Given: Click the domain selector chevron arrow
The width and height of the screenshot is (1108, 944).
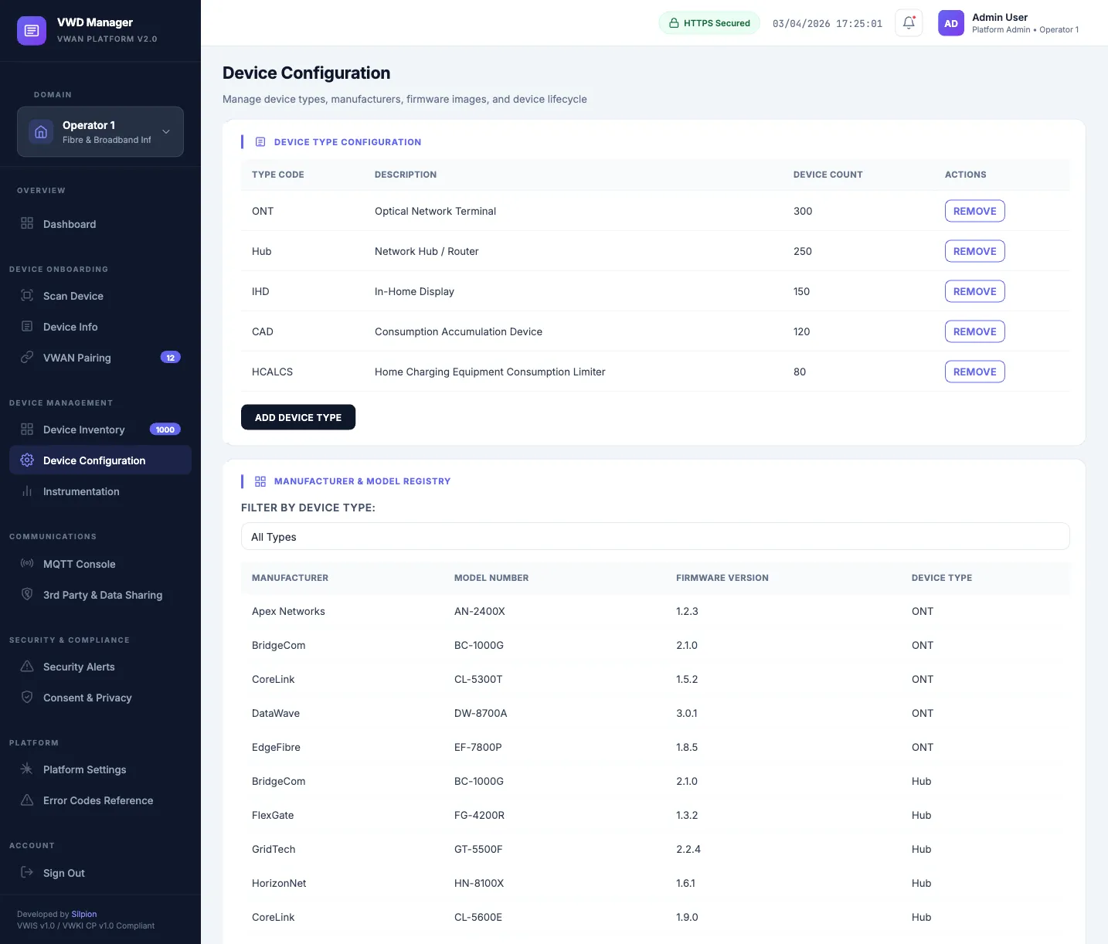Looking at the screenshot, I should click(165, 132).
